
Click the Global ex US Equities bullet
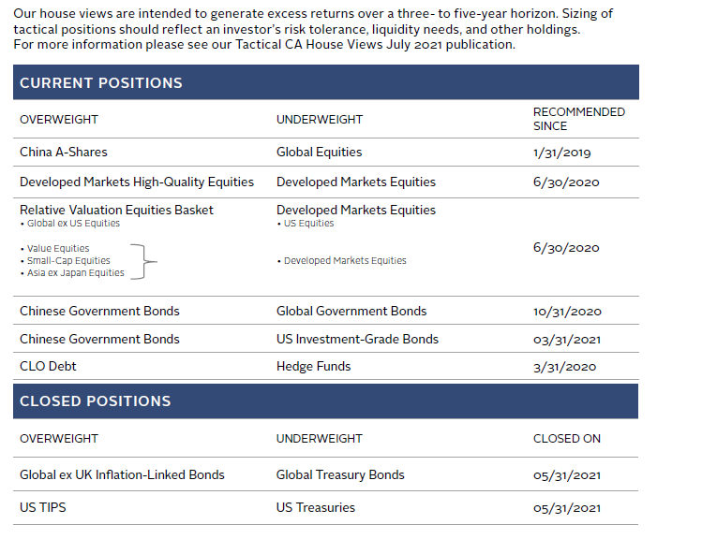tap(73, 224)
